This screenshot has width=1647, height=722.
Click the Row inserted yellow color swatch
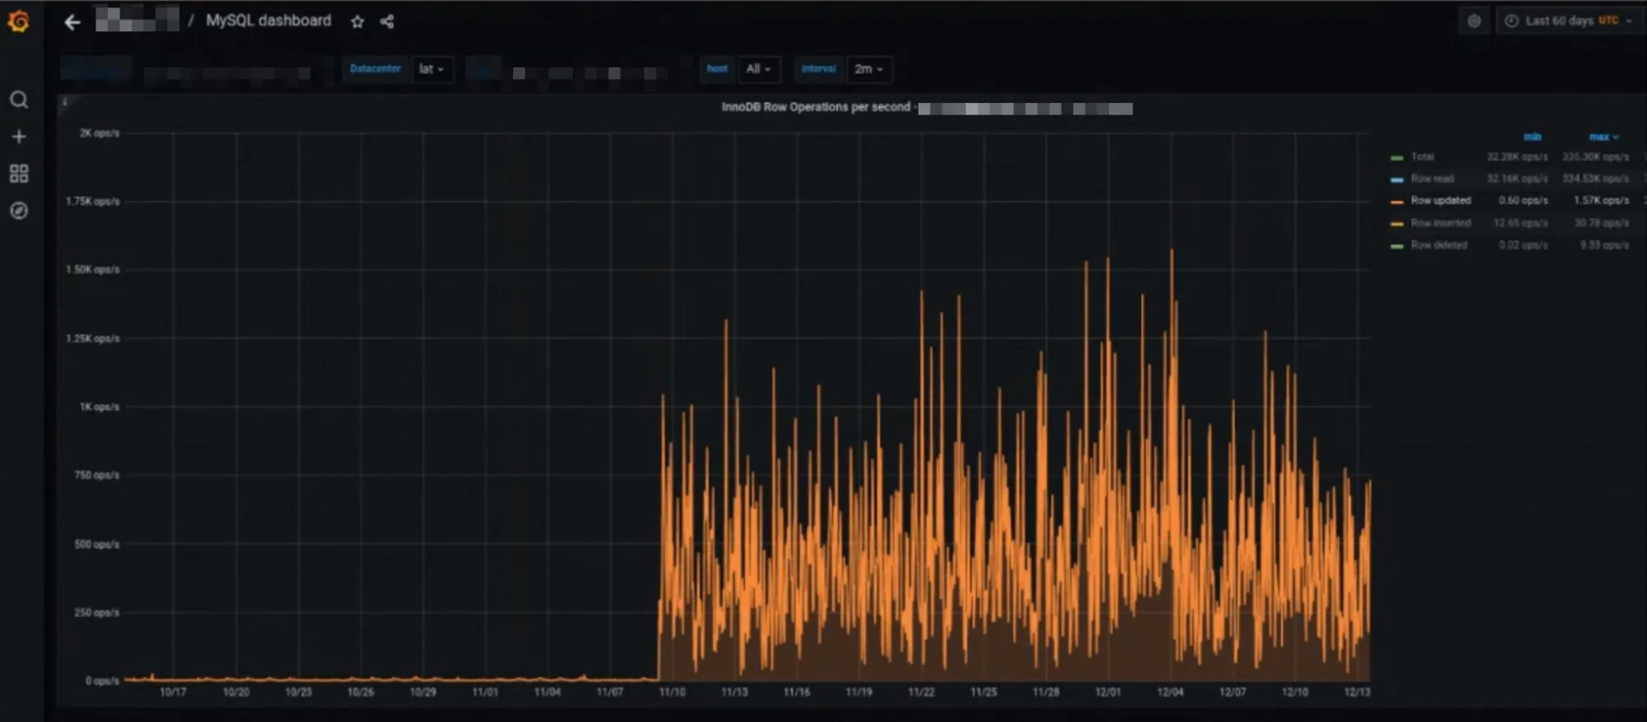1397,224
